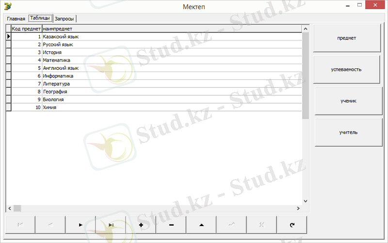Click row indicator for Казакский язык row

(8, 37)
